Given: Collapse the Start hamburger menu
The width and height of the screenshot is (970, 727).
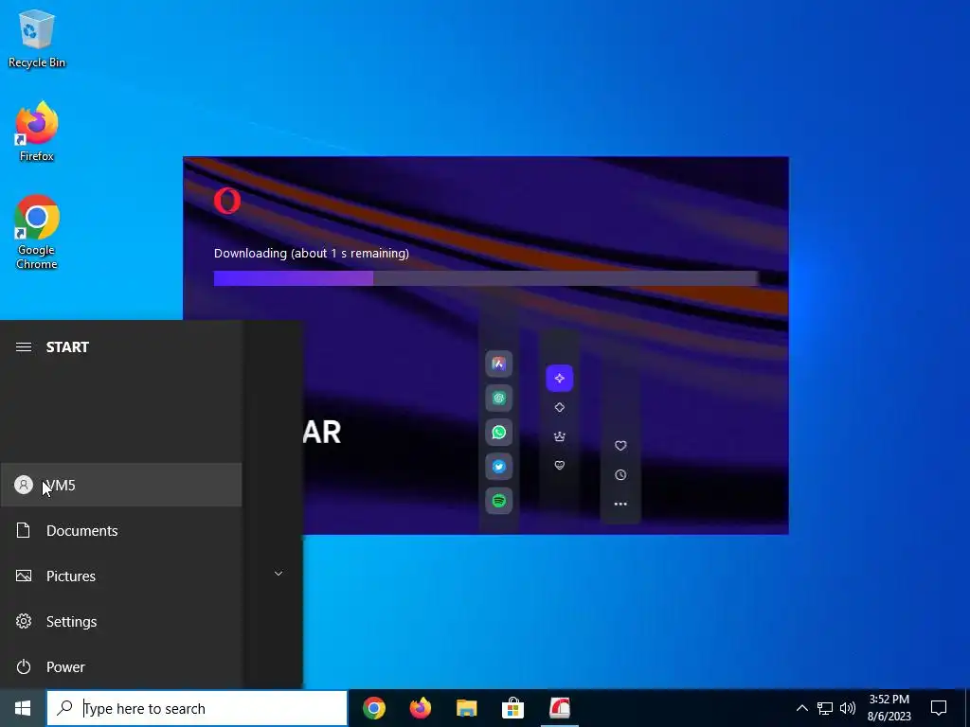Looking at the screenshot, I should (x=24, y=346).
